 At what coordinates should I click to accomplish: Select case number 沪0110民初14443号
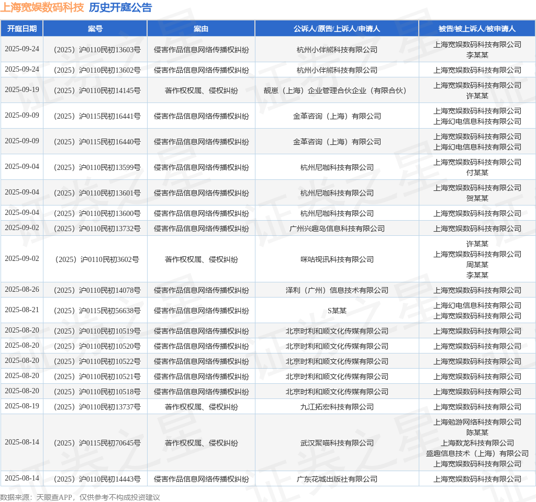(97, 479)
